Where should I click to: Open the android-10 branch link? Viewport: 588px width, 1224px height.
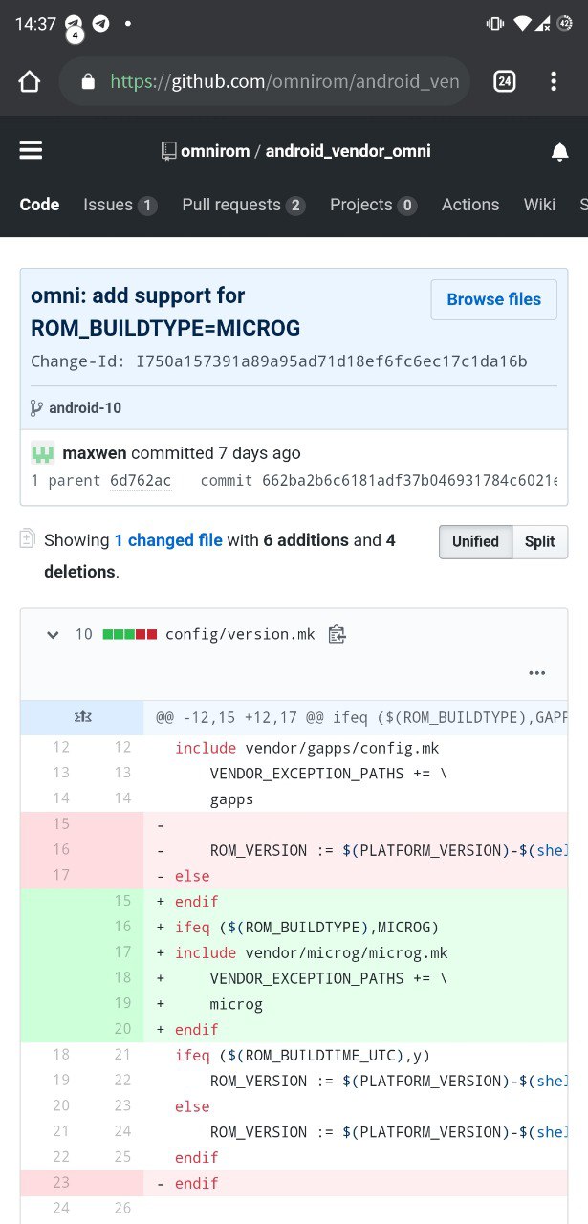pyautogui.click(x=85, y=407)
